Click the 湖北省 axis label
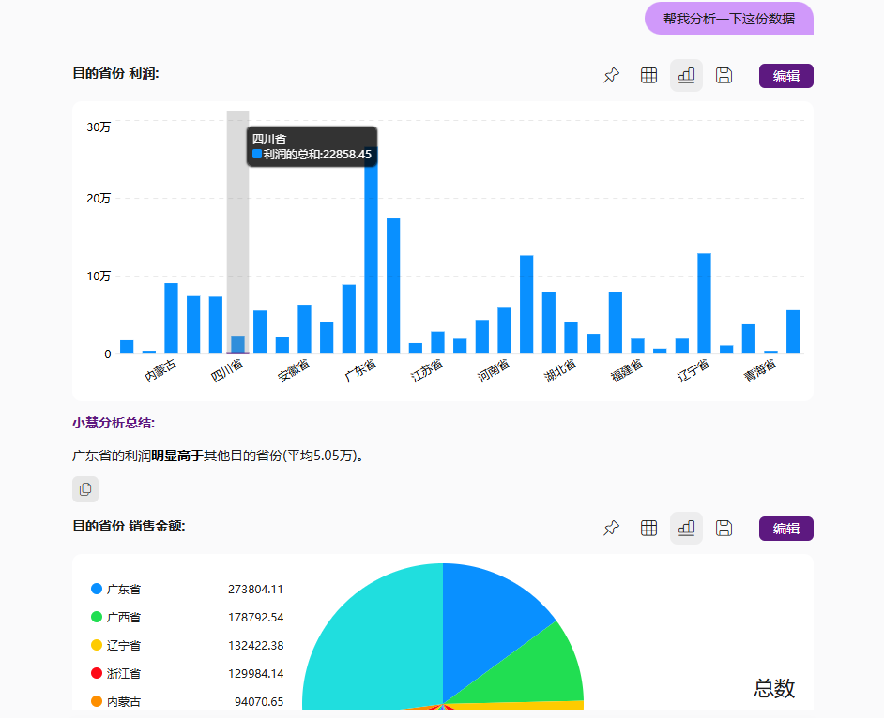The width and height of the screenshot is (884, 718). pos(560,371)
